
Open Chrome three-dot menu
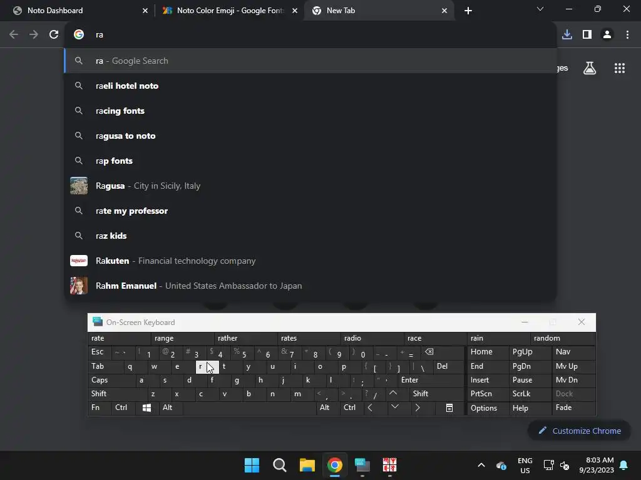click(627, 35)
